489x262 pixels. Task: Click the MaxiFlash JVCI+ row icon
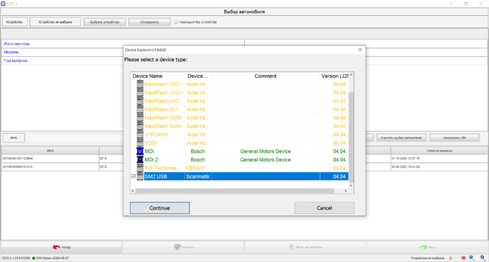(140, 92)
